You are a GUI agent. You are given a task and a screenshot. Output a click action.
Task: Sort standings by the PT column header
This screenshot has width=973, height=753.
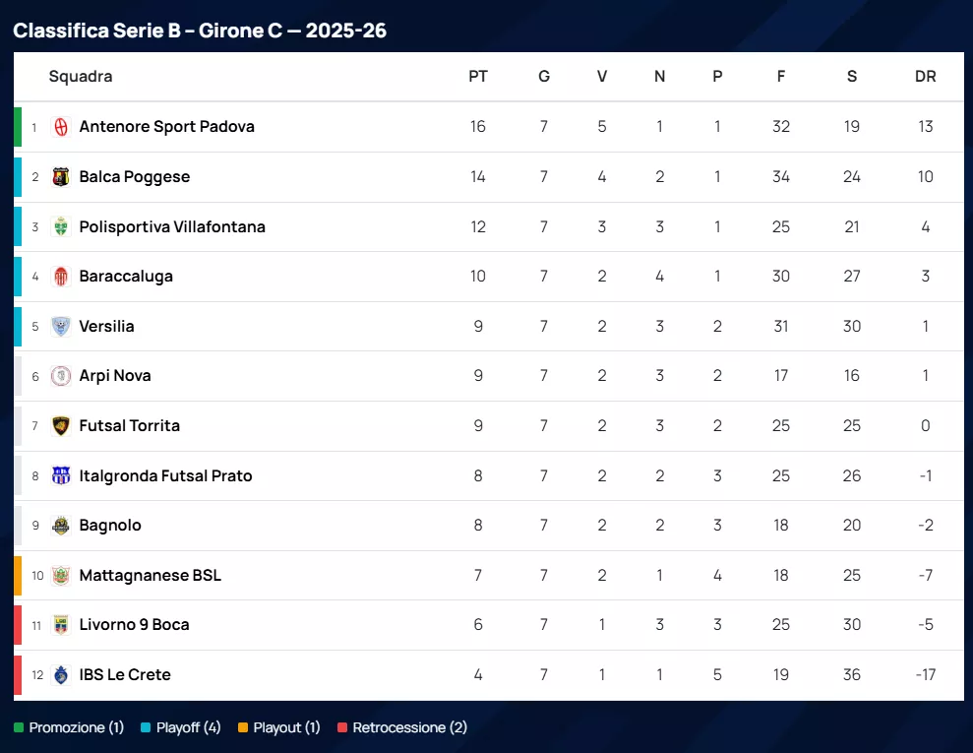pos(478,77)
